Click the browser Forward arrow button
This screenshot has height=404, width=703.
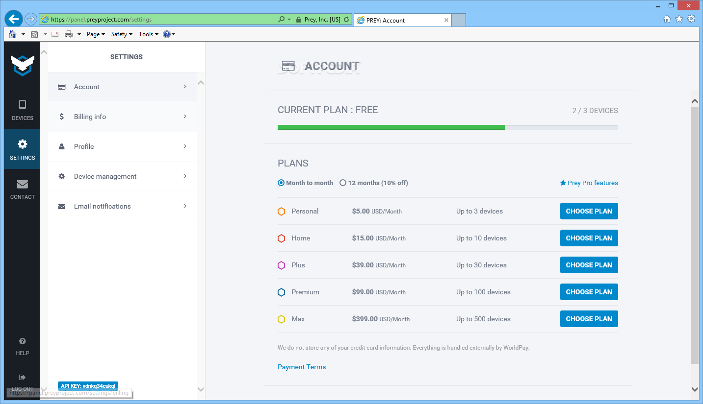point(31,19)
